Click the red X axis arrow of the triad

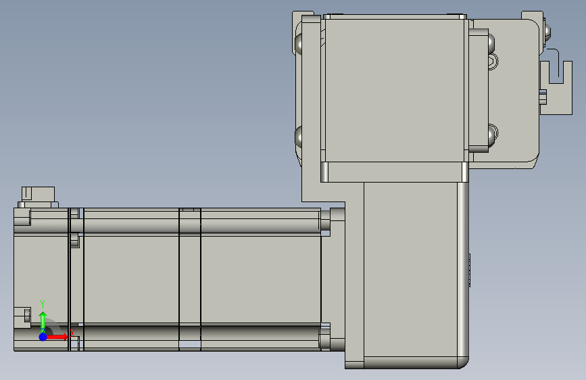57,337
